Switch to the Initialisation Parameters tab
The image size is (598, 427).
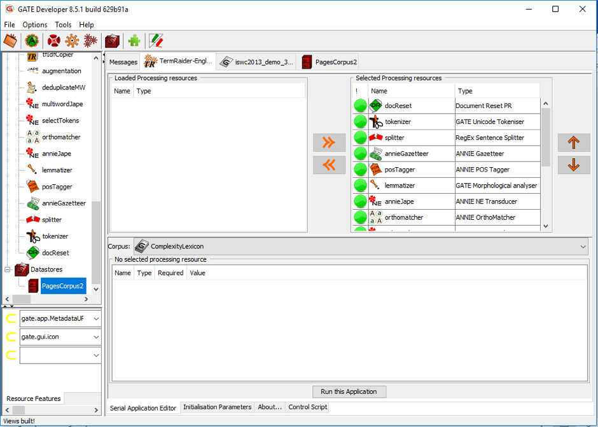(217, 407)
